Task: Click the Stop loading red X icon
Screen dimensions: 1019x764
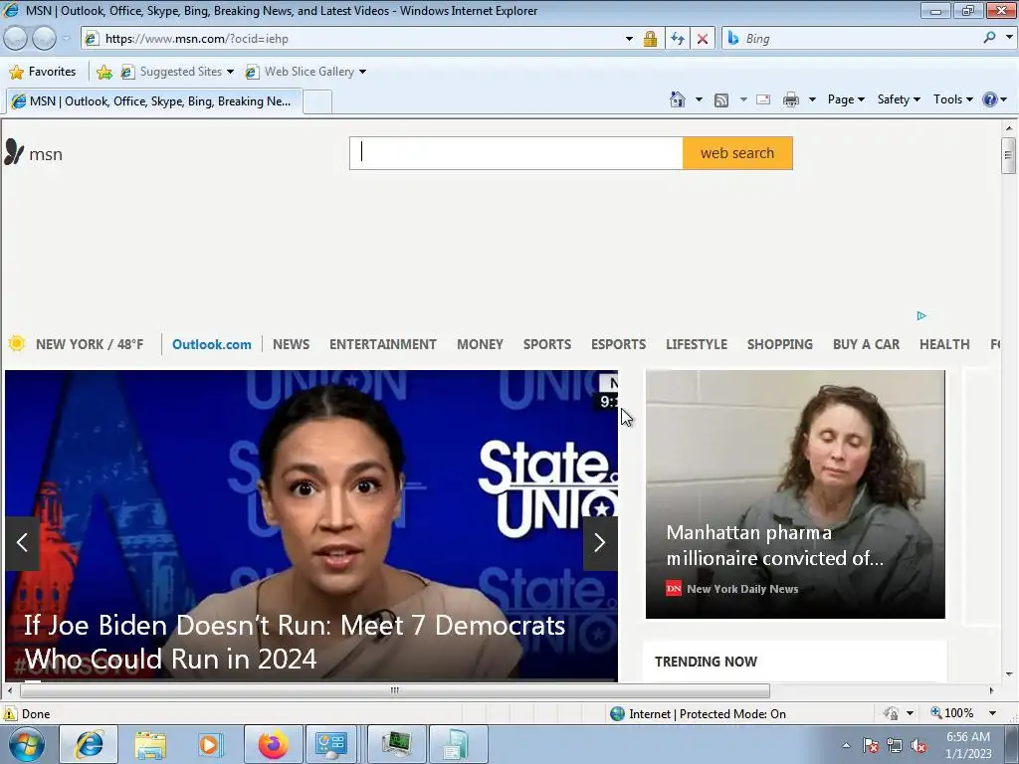Action: [703, 39]
